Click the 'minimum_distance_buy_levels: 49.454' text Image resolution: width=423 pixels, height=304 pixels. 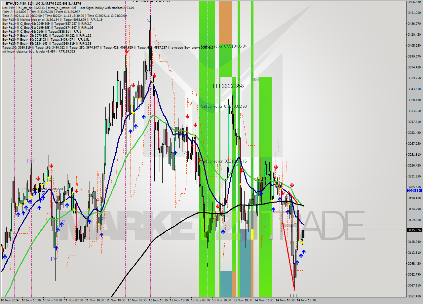click(29, 51)
